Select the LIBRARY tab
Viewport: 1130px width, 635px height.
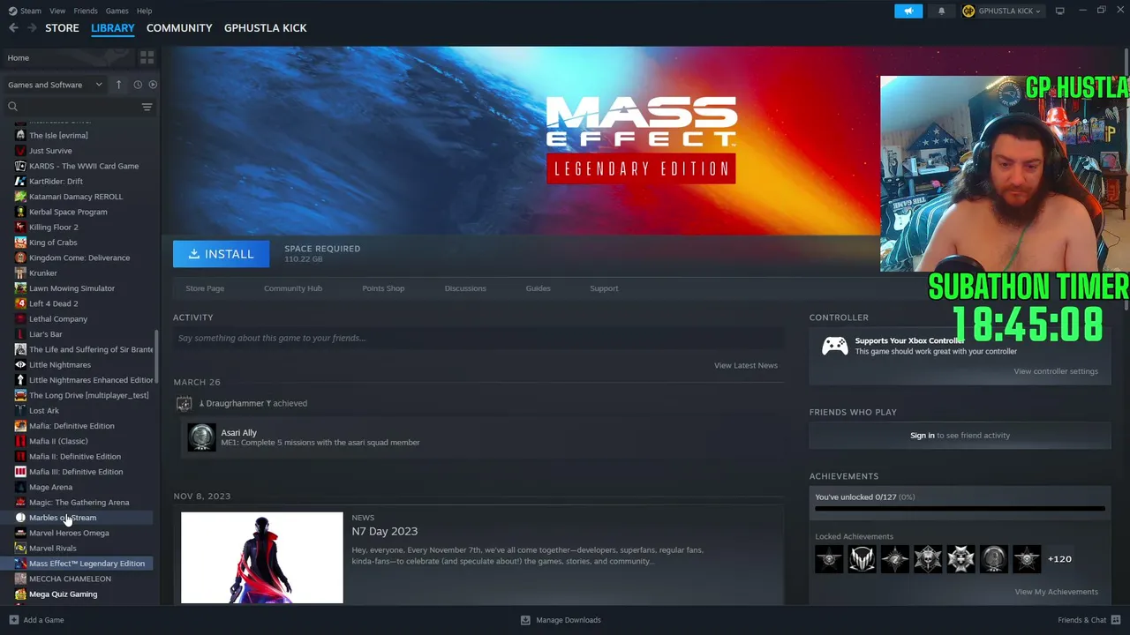[113, 28]
